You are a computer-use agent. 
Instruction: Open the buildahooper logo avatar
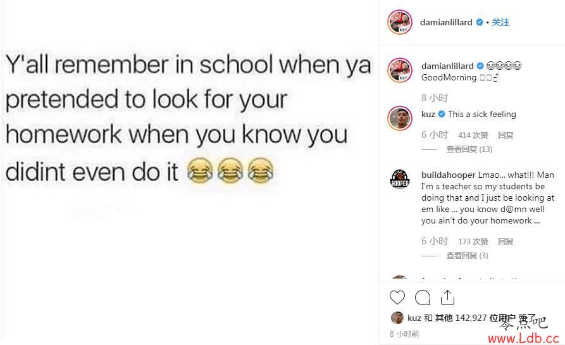click(400, 179)
